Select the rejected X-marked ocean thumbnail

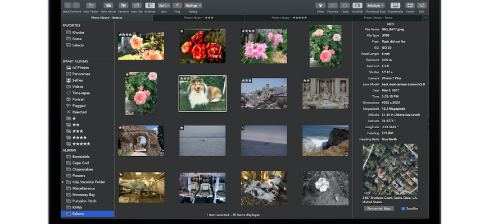pos(264,141)
